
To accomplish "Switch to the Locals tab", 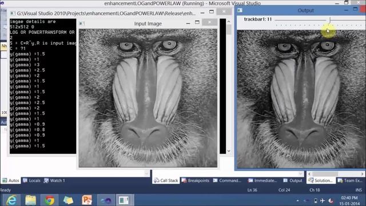I will [x=31, y=180].
